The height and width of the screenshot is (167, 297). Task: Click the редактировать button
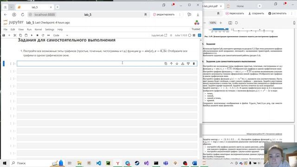164,14
